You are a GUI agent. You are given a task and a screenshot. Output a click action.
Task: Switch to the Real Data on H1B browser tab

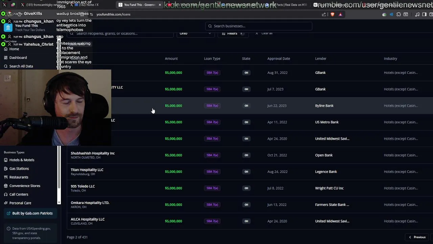[x=288, y=5]
